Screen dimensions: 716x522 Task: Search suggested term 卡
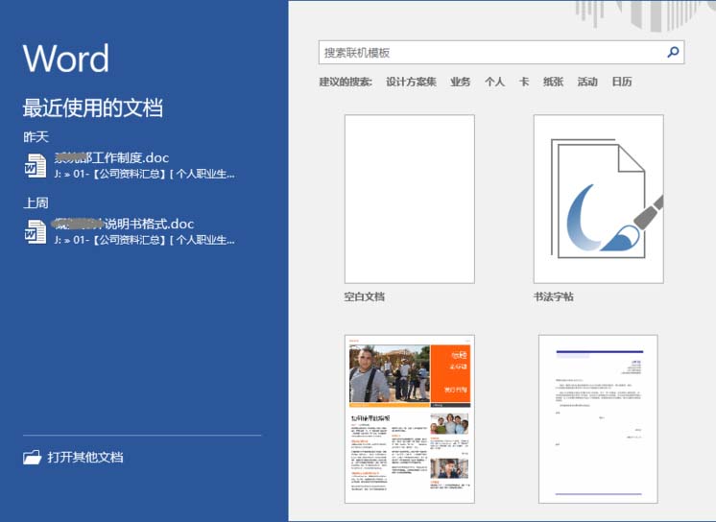tap(524, 82)
